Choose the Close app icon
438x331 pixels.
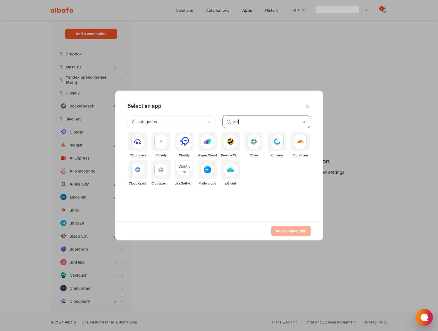point(254,142)
